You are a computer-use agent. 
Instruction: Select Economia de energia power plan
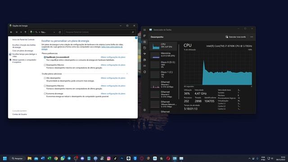45,94
